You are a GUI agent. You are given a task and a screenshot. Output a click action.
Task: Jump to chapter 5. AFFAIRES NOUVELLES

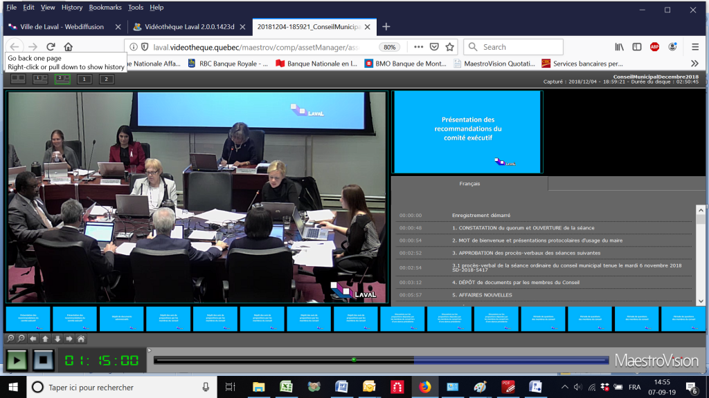point(482,295)
